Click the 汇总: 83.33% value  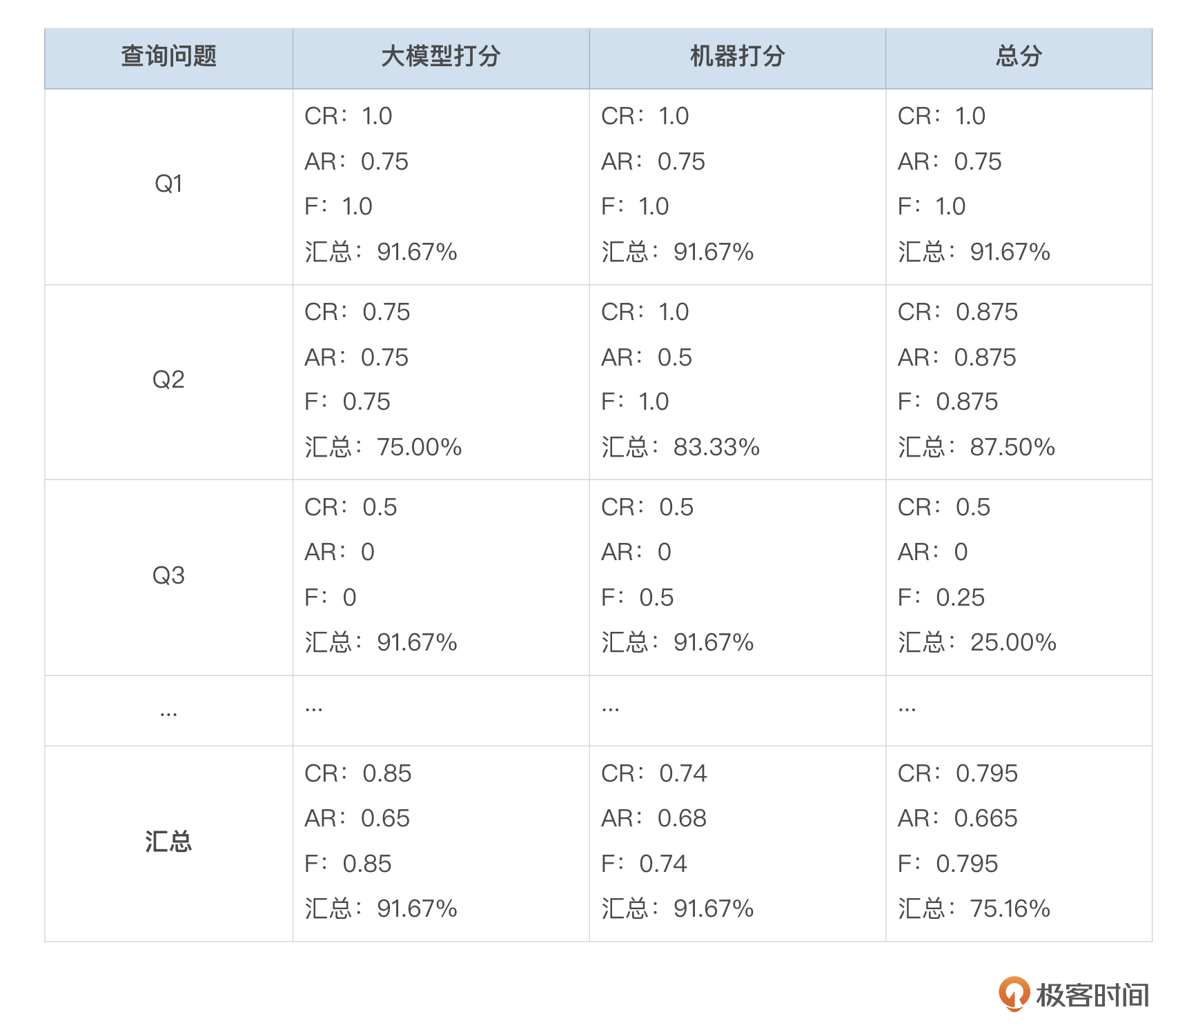[x=680, y=447]
